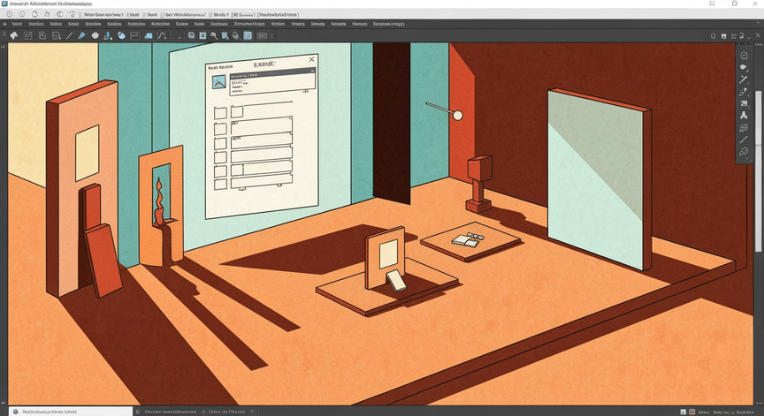Click the round icon in bottom status bar

(x=16, y=412)
